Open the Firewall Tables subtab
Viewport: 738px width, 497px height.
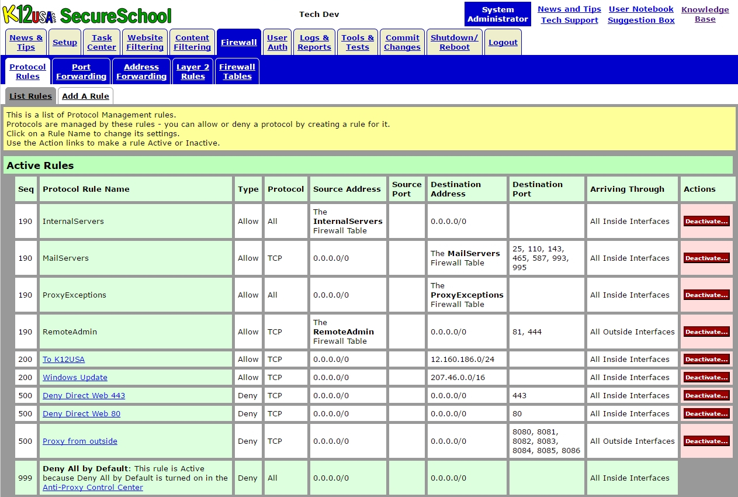[237, 71]
